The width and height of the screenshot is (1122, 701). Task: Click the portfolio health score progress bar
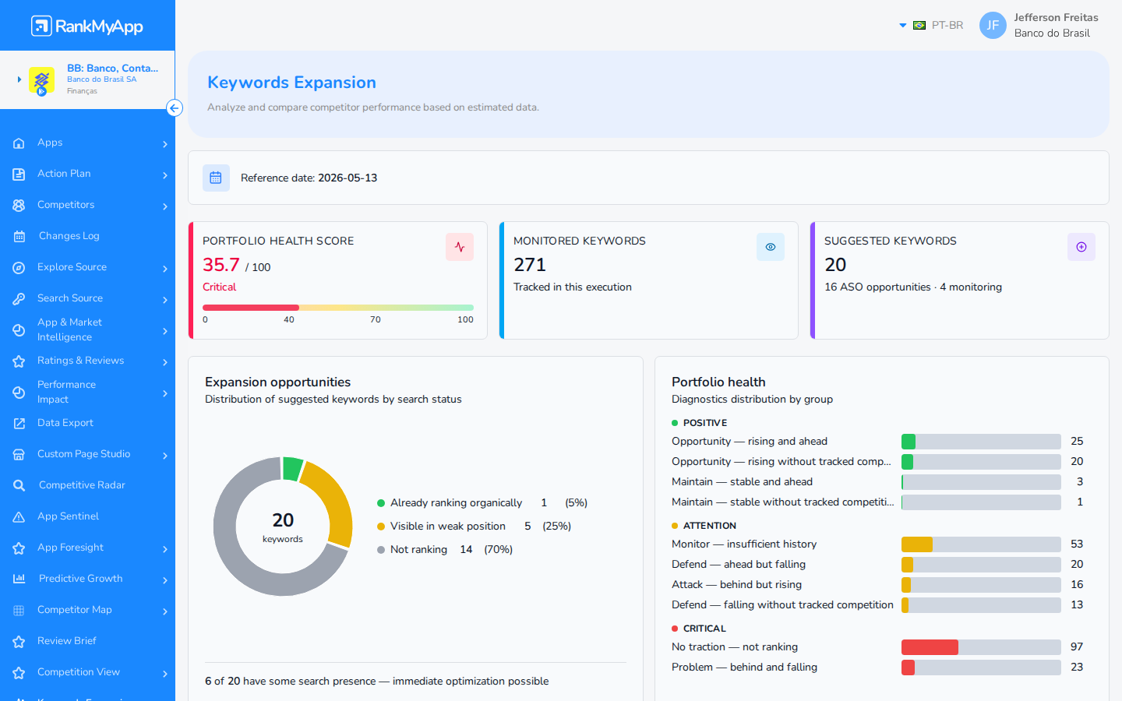[x=338, y=308]
